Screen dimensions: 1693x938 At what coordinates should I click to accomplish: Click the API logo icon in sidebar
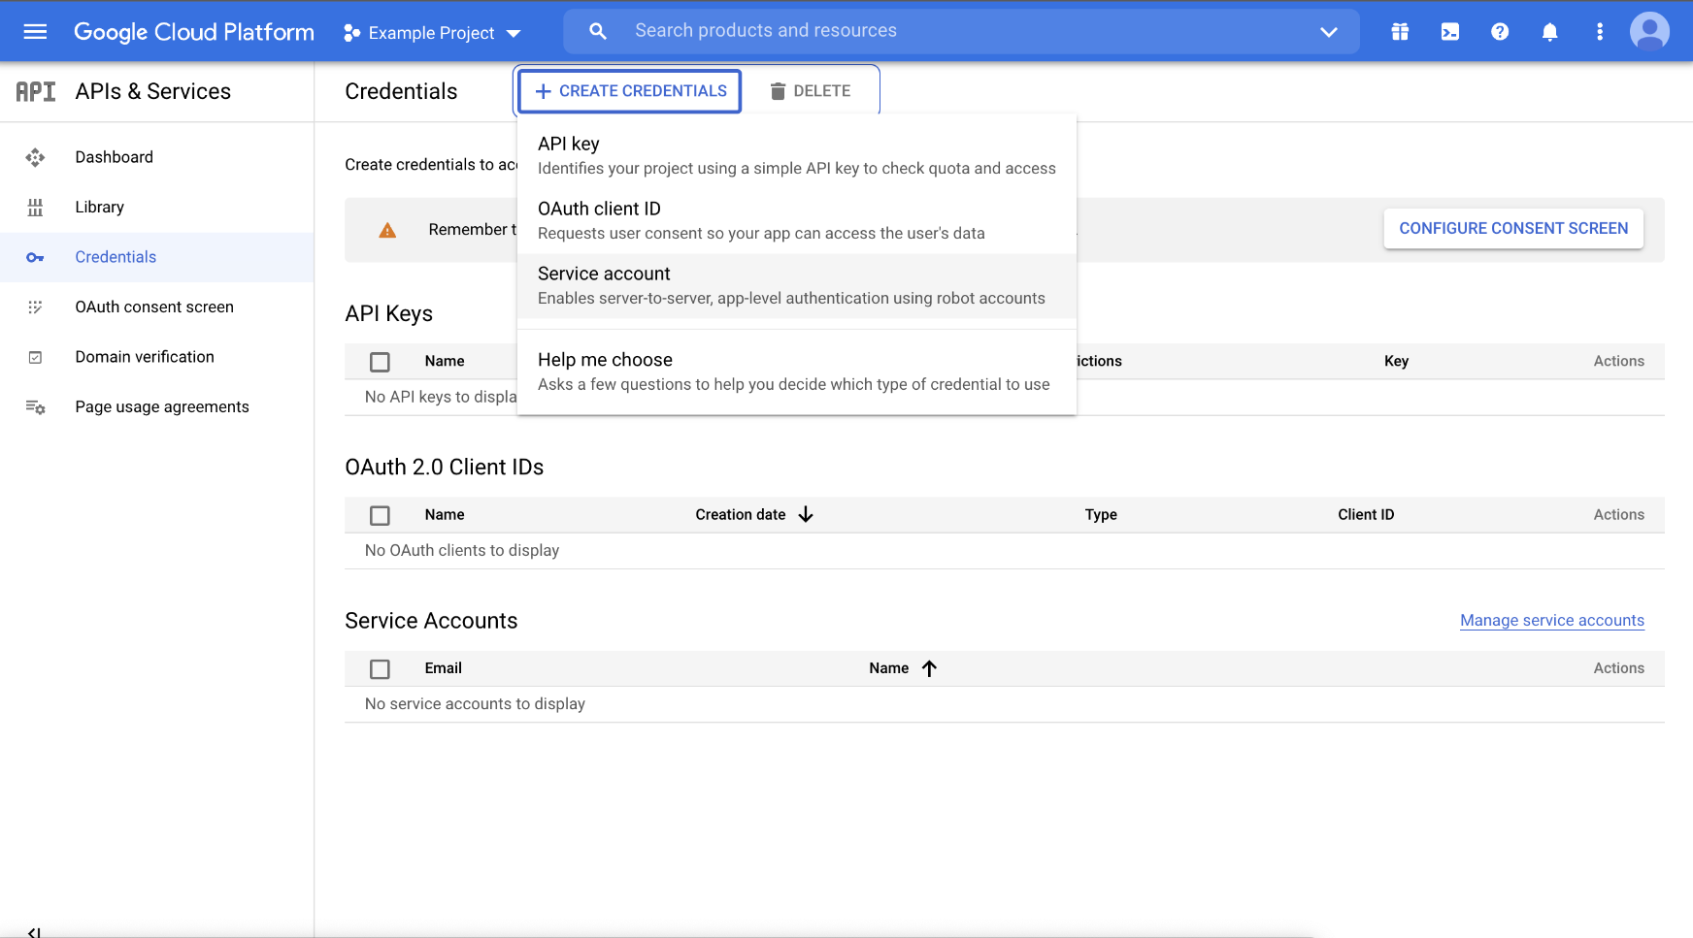[x=36, y=91]
